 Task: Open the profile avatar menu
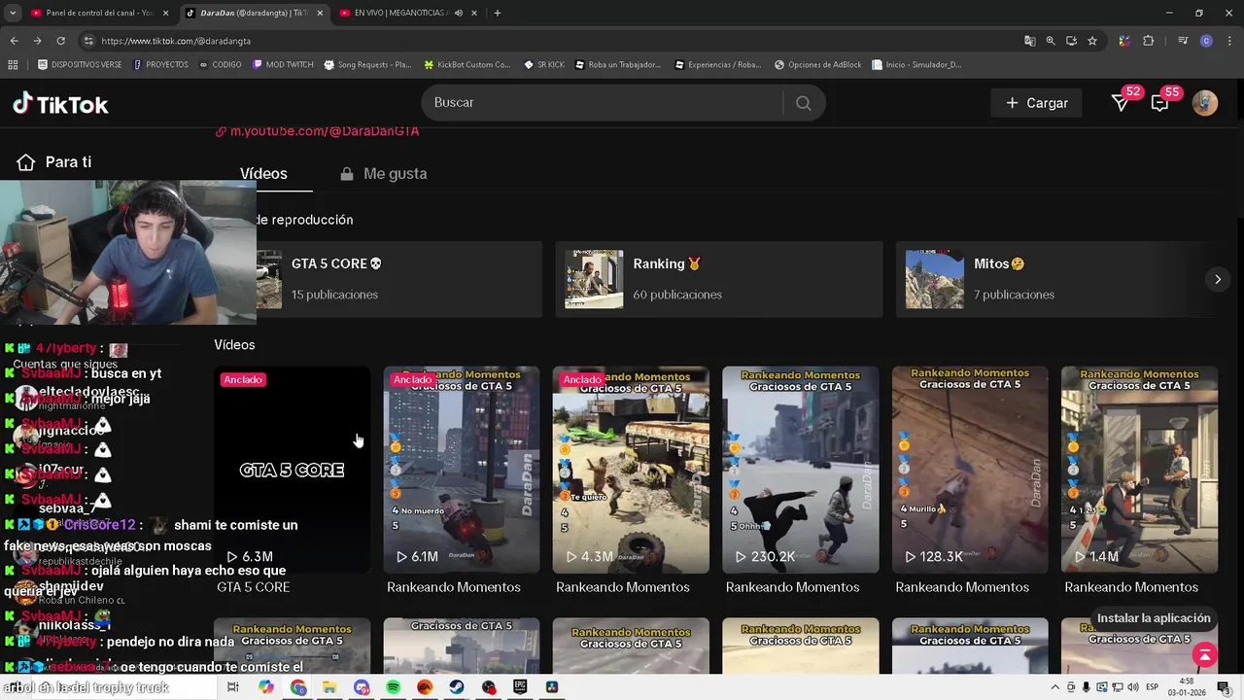tap(1204, 103)
